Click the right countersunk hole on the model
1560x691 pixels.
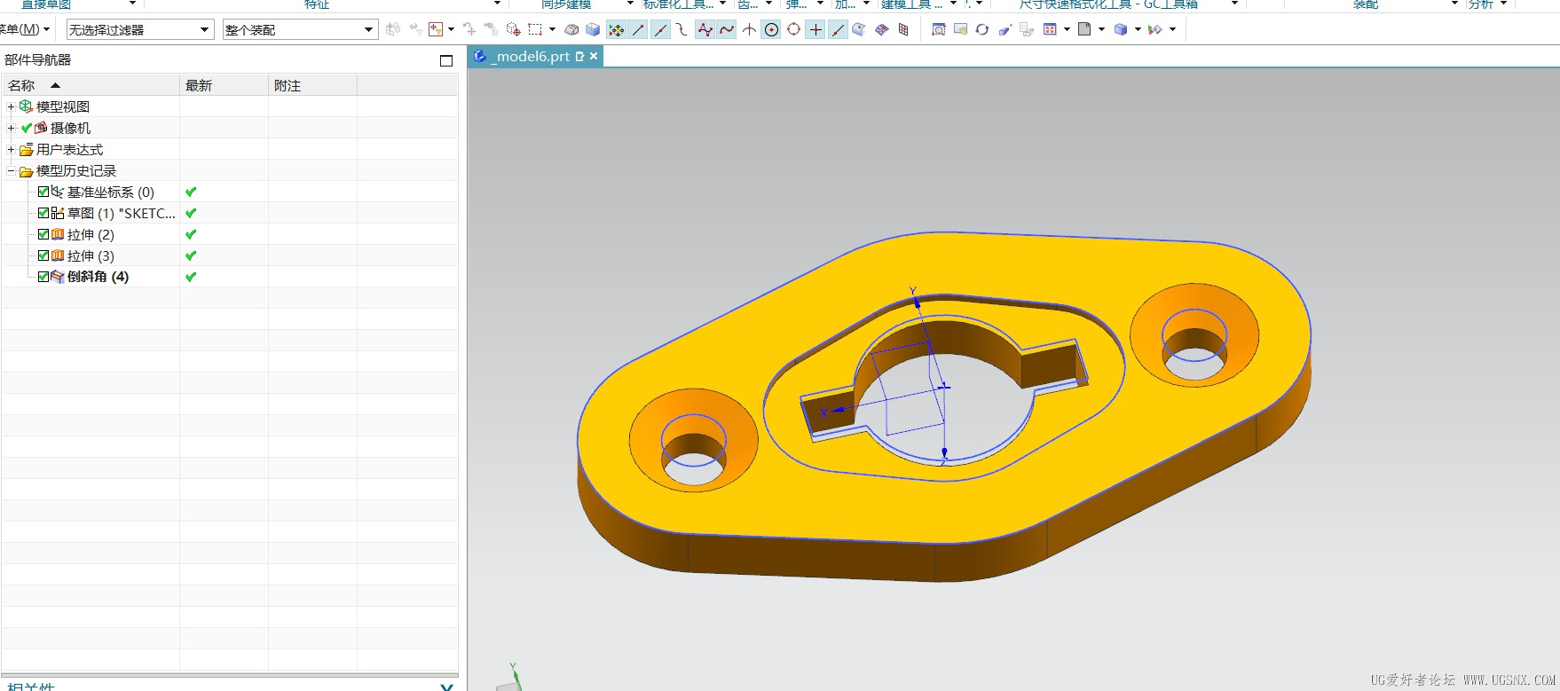[1194, 334]
